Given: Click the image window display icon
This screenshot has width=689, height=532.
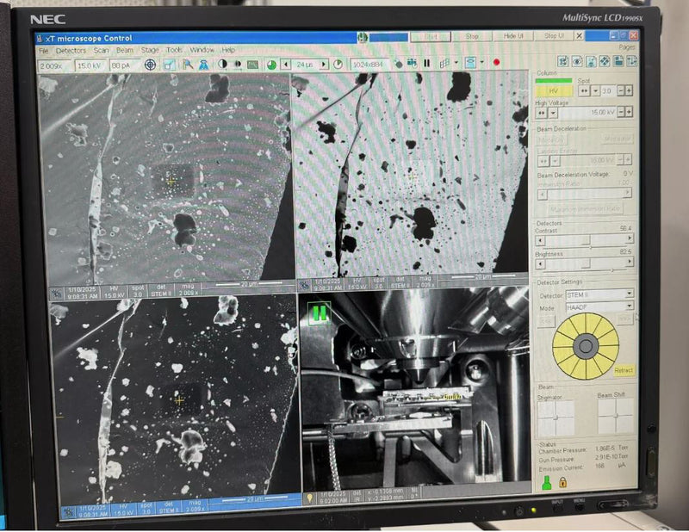Looking at the screenshot, I should 470,63.
